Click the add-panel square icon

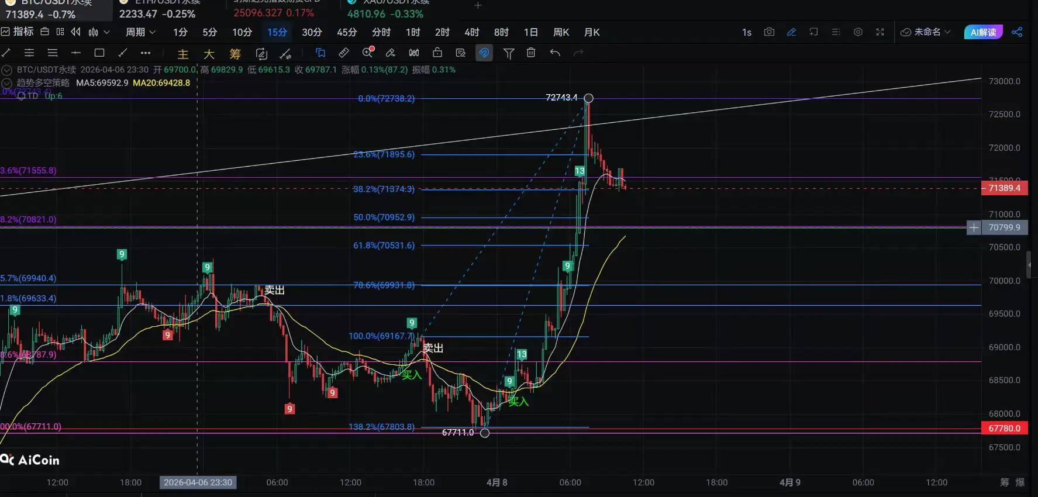813,32
